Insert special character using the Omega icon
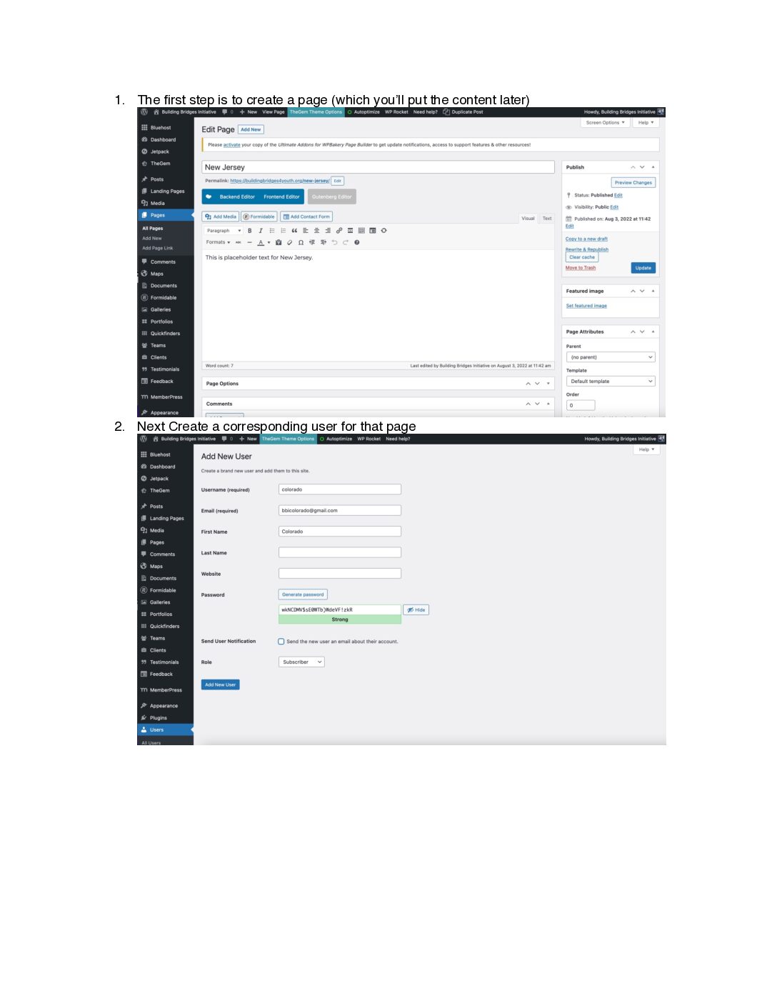Image resolution: width=777 pixels, height=1006 pixels. click(x=301, y=243)
